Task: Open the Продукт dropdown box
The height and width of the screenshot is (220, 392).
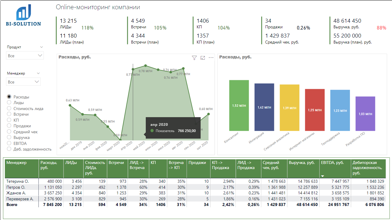Action: 25,55
